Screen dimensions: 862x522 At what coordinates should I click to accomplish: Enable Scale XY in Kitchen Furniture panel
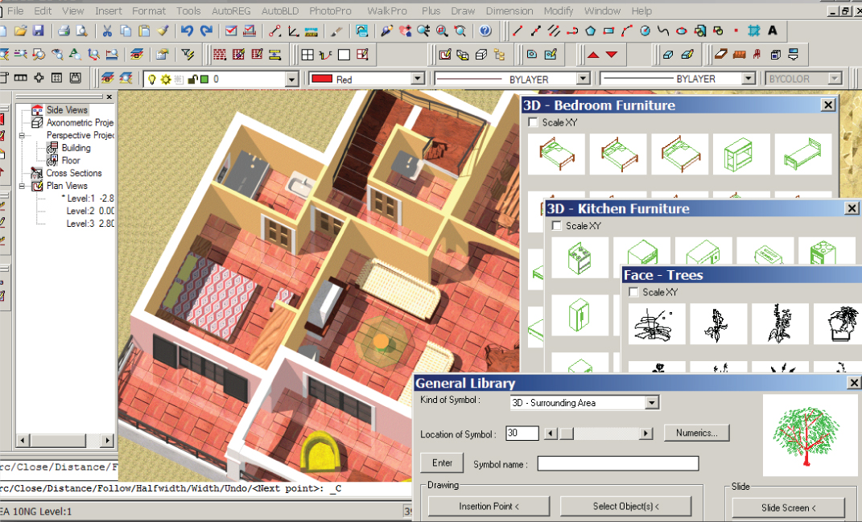(x=556, y=226)
